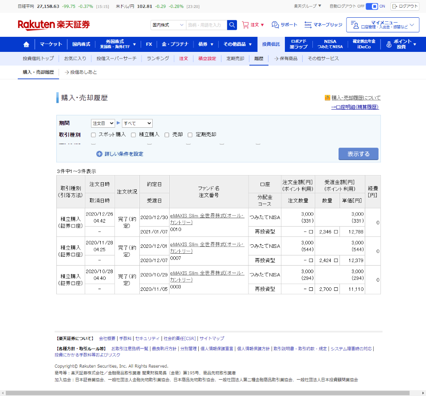Open the Money Bridge bank icon

308,25
